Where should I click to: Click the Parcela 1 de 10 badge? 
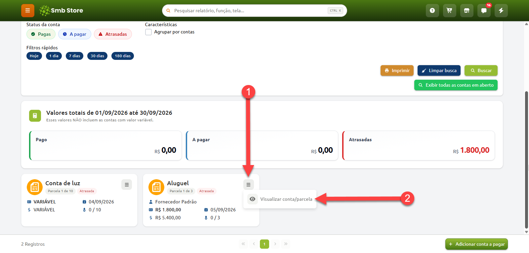click(61, 191)
